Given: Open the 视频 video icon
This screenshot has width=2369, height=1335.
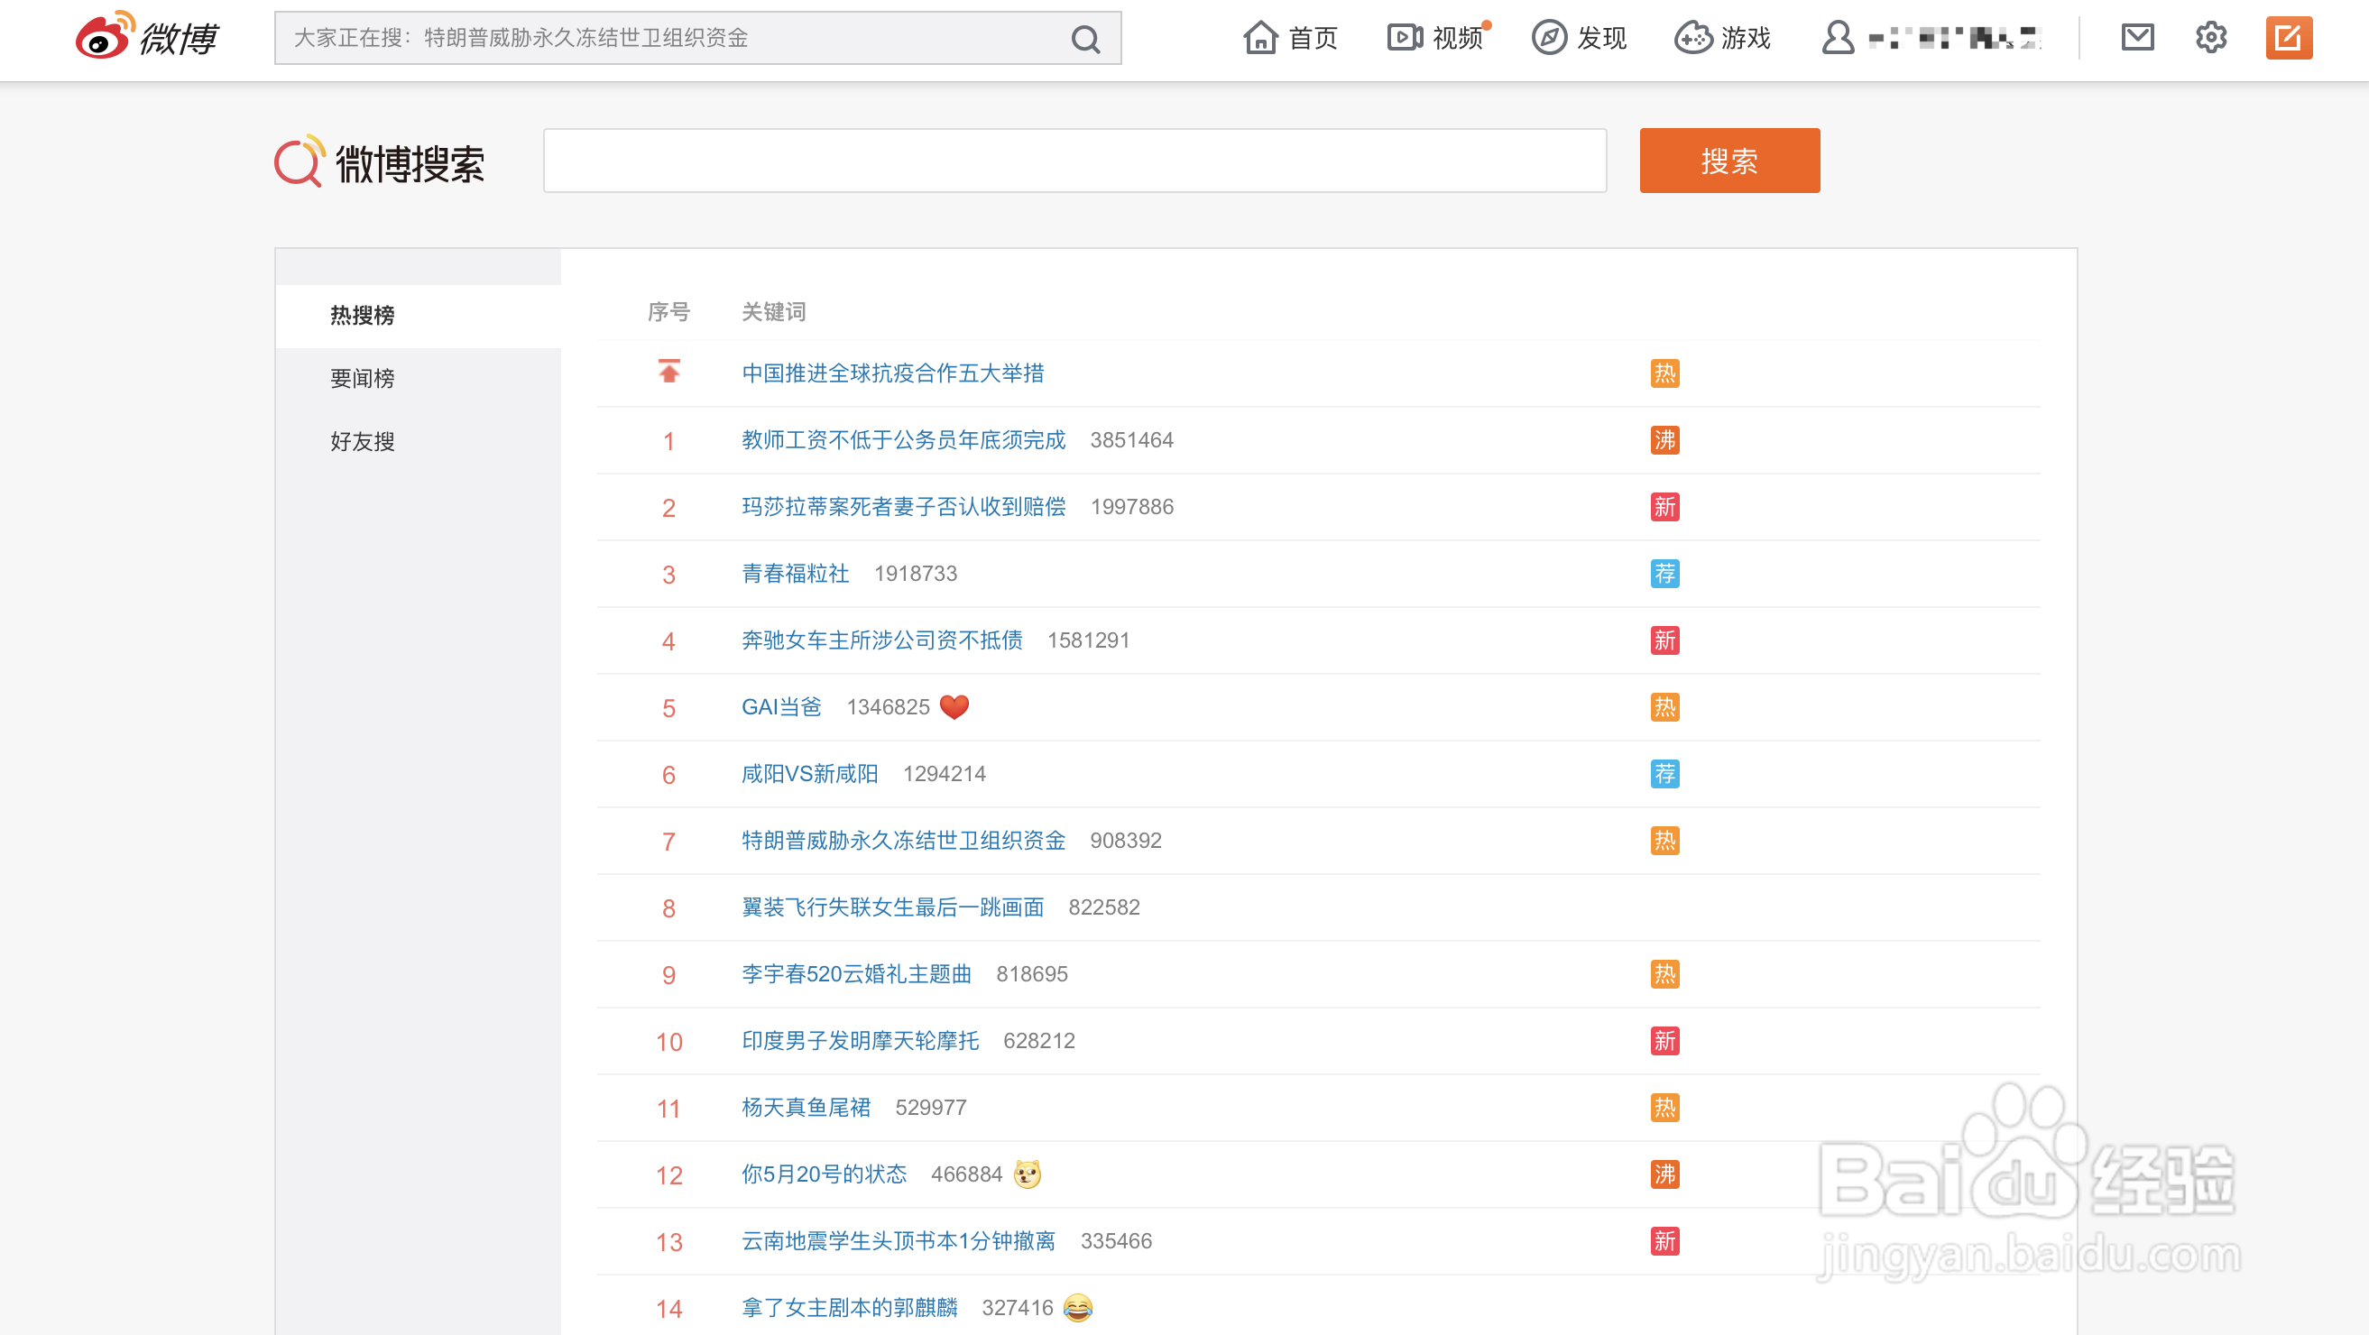Looking at the screenshot, I should 1405,38.
